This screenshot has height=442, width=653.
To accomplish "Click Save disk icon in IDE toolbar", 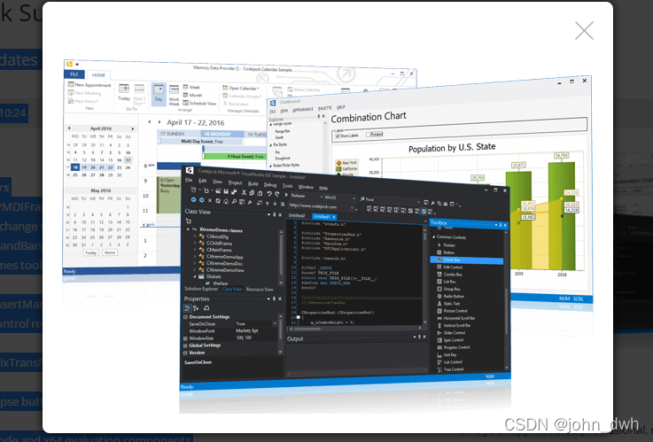I will coord(226,191).
